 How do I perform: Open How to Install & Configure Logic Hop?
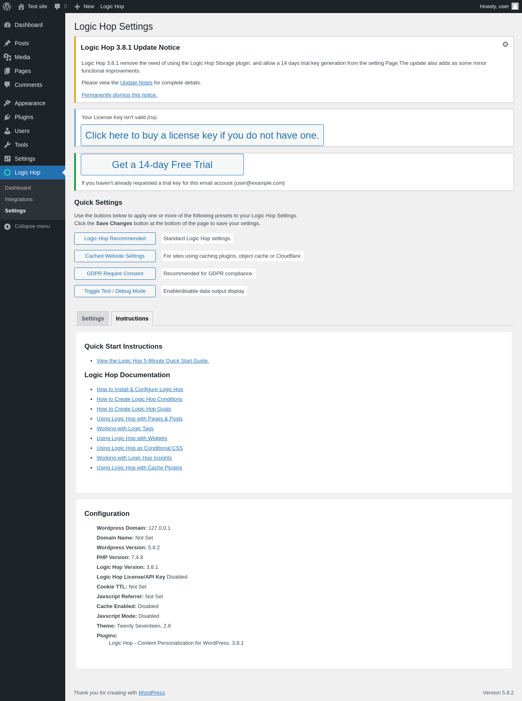pyautogui.click(x=140, y=389)
